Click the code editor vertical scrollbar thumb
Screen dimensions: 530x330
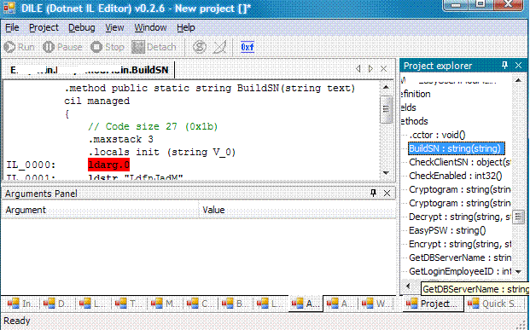coord(386,109)
